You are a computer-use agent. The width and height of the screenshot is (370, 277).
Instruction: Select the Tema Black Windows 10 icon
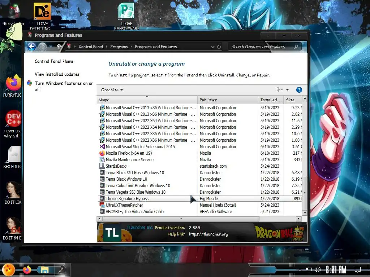coord(102,179)
